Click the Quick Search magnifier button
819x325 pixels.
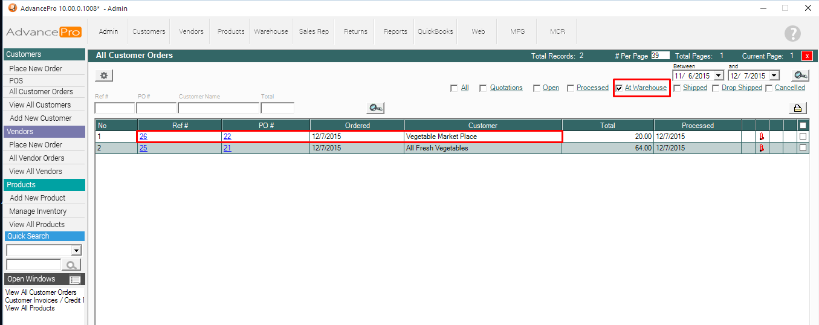coord(71,265)
